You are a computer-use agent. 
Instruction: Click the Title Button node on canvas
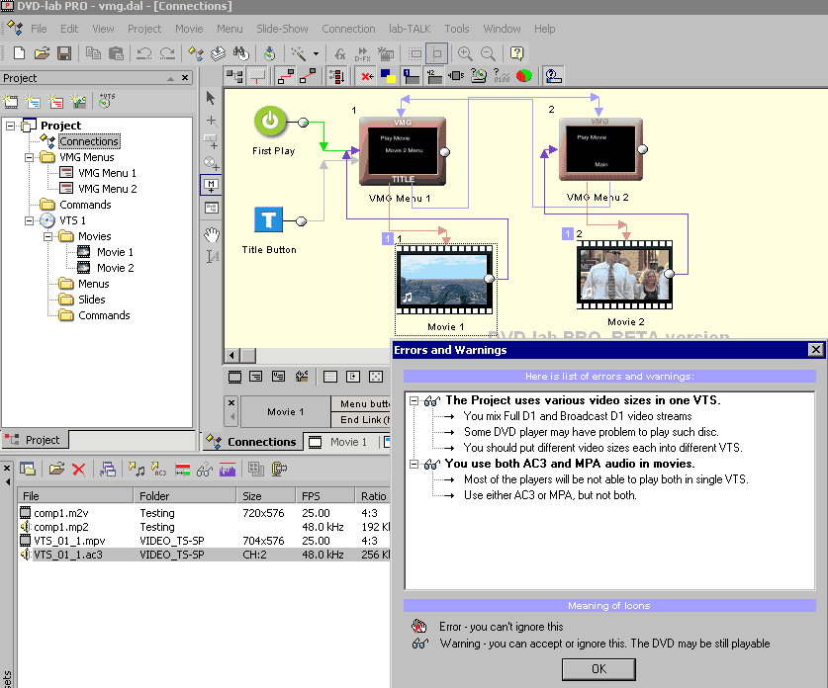(x=268, y=219)
